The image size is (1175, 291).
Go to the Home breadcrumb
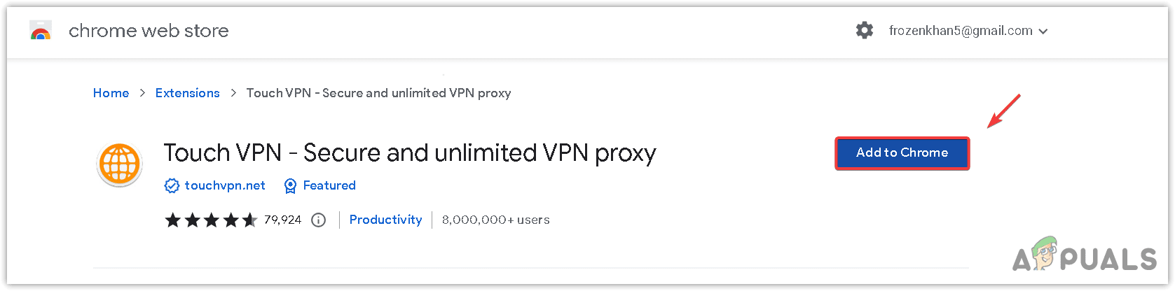click(111, 93)
